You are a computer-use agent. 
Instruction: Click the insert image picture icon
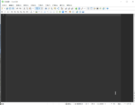pos(36,12)
